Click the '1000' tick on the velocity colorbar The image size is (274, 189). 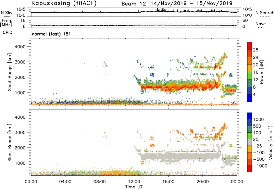[x=259, y=119]
